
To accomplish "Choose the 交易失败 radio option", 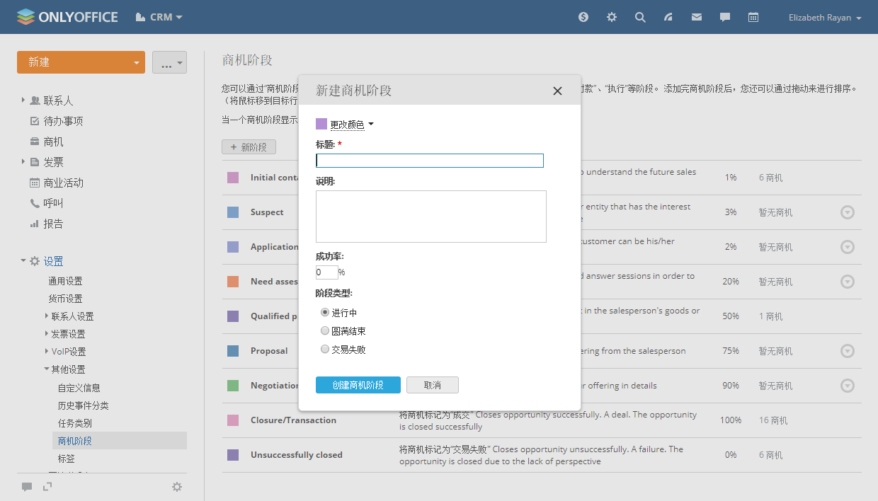I will [325, 349].
